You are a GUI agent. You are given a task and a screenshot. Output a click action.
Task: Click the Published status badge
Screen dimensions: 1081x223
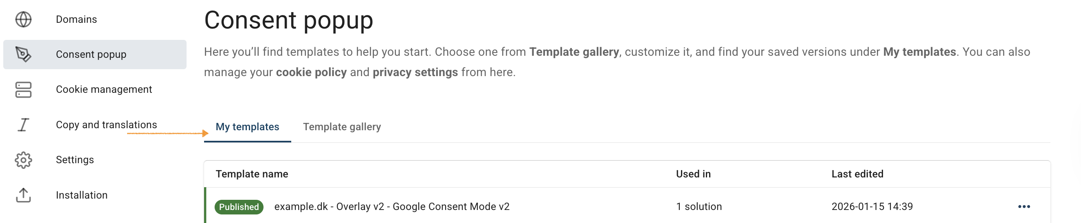click(x=239, y=207)
